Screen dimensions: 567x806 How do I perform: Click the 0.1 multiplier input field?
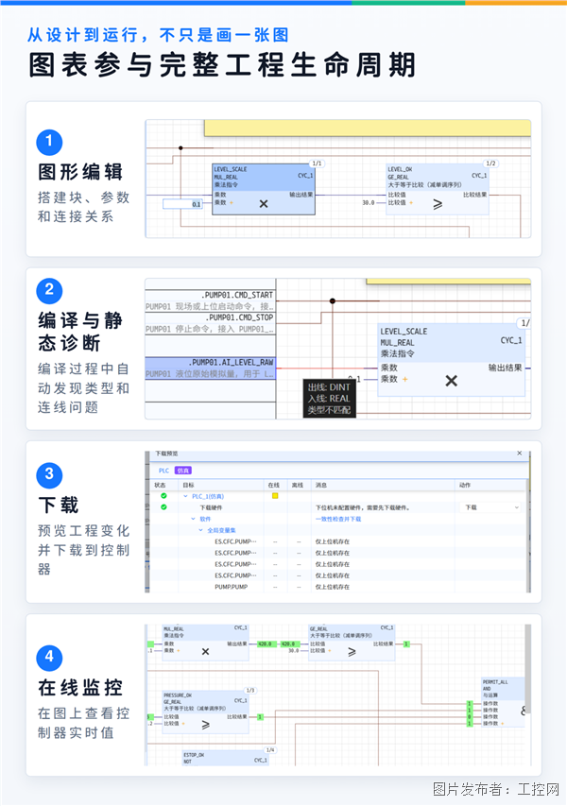tap(183, 204)
